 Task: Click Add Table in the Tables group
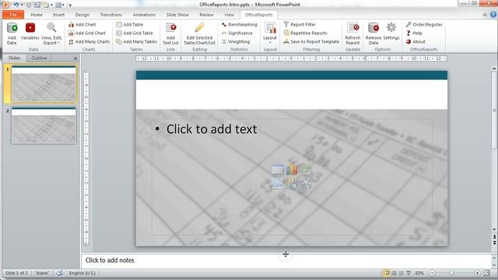(x=130, y=24)
